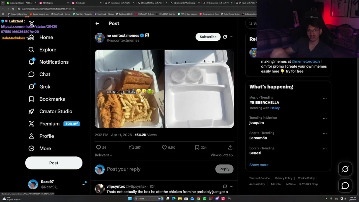
Task: Open Creator Studio in the sidebar
Action: pos(50,111)
